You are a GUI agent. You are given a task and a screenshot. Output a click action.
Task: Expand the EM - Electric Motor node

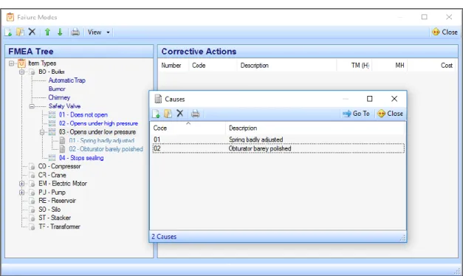pyautogui.click(x=21, y=184)
